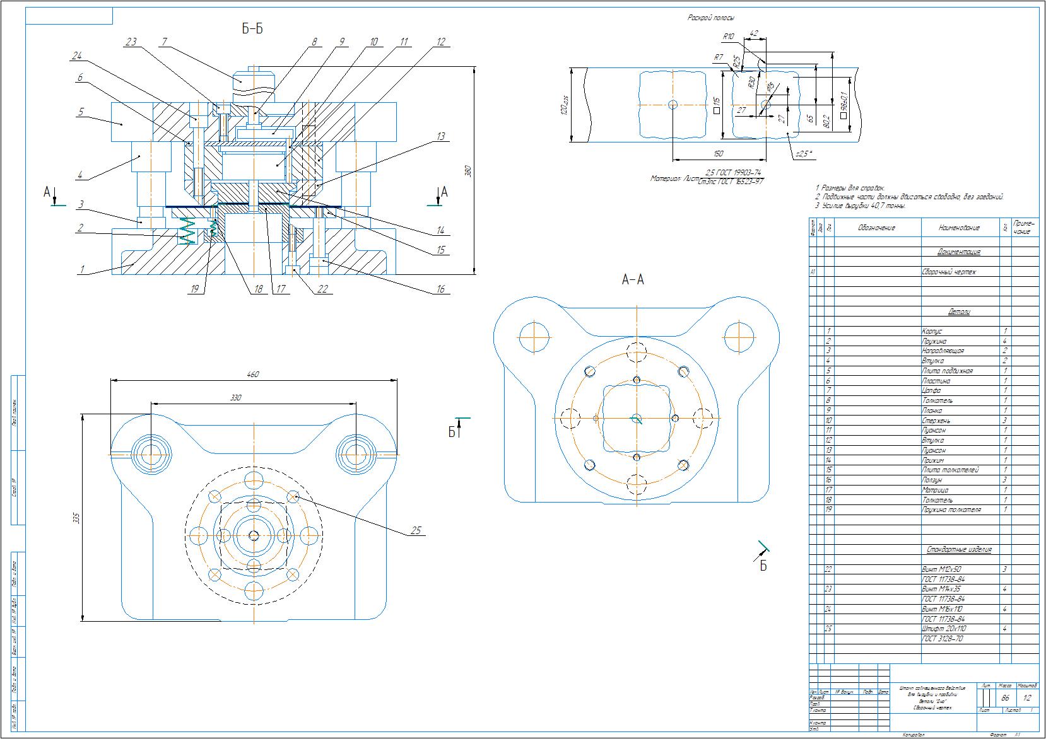Screen dimensions: 1046x739
Task: Select the 335 vertical dimension text
Action: point(77,518)
